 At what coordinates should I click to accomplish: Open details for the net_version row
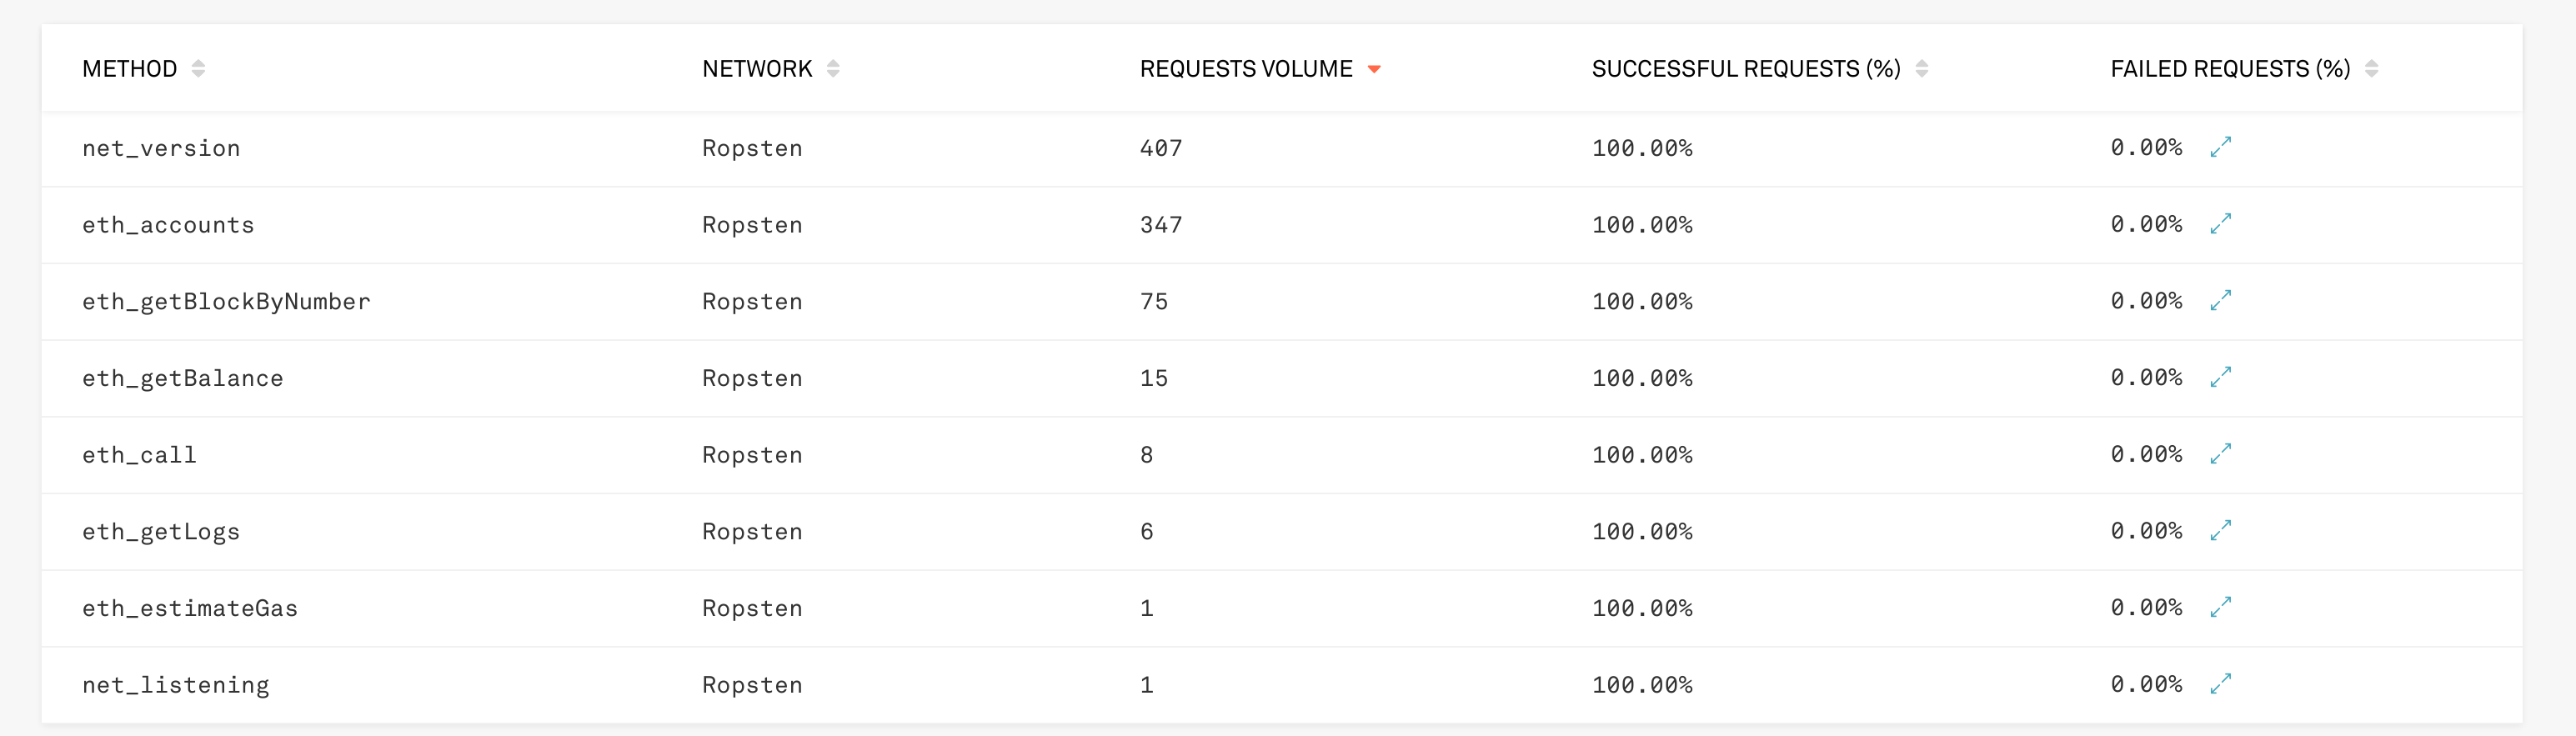click(x=2220, y=147)
